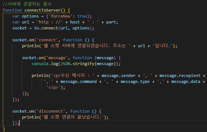Click the 'connect' event string
This screenshot has height=132, width=207.
click(x=47, y=40)
